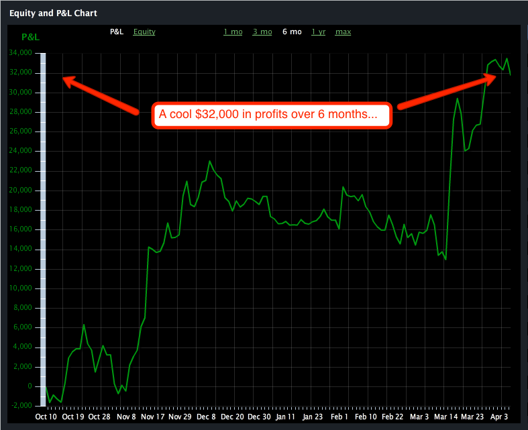Select the P&L view tab
This screenshot has height=430, width=528.
click(117, 32)
